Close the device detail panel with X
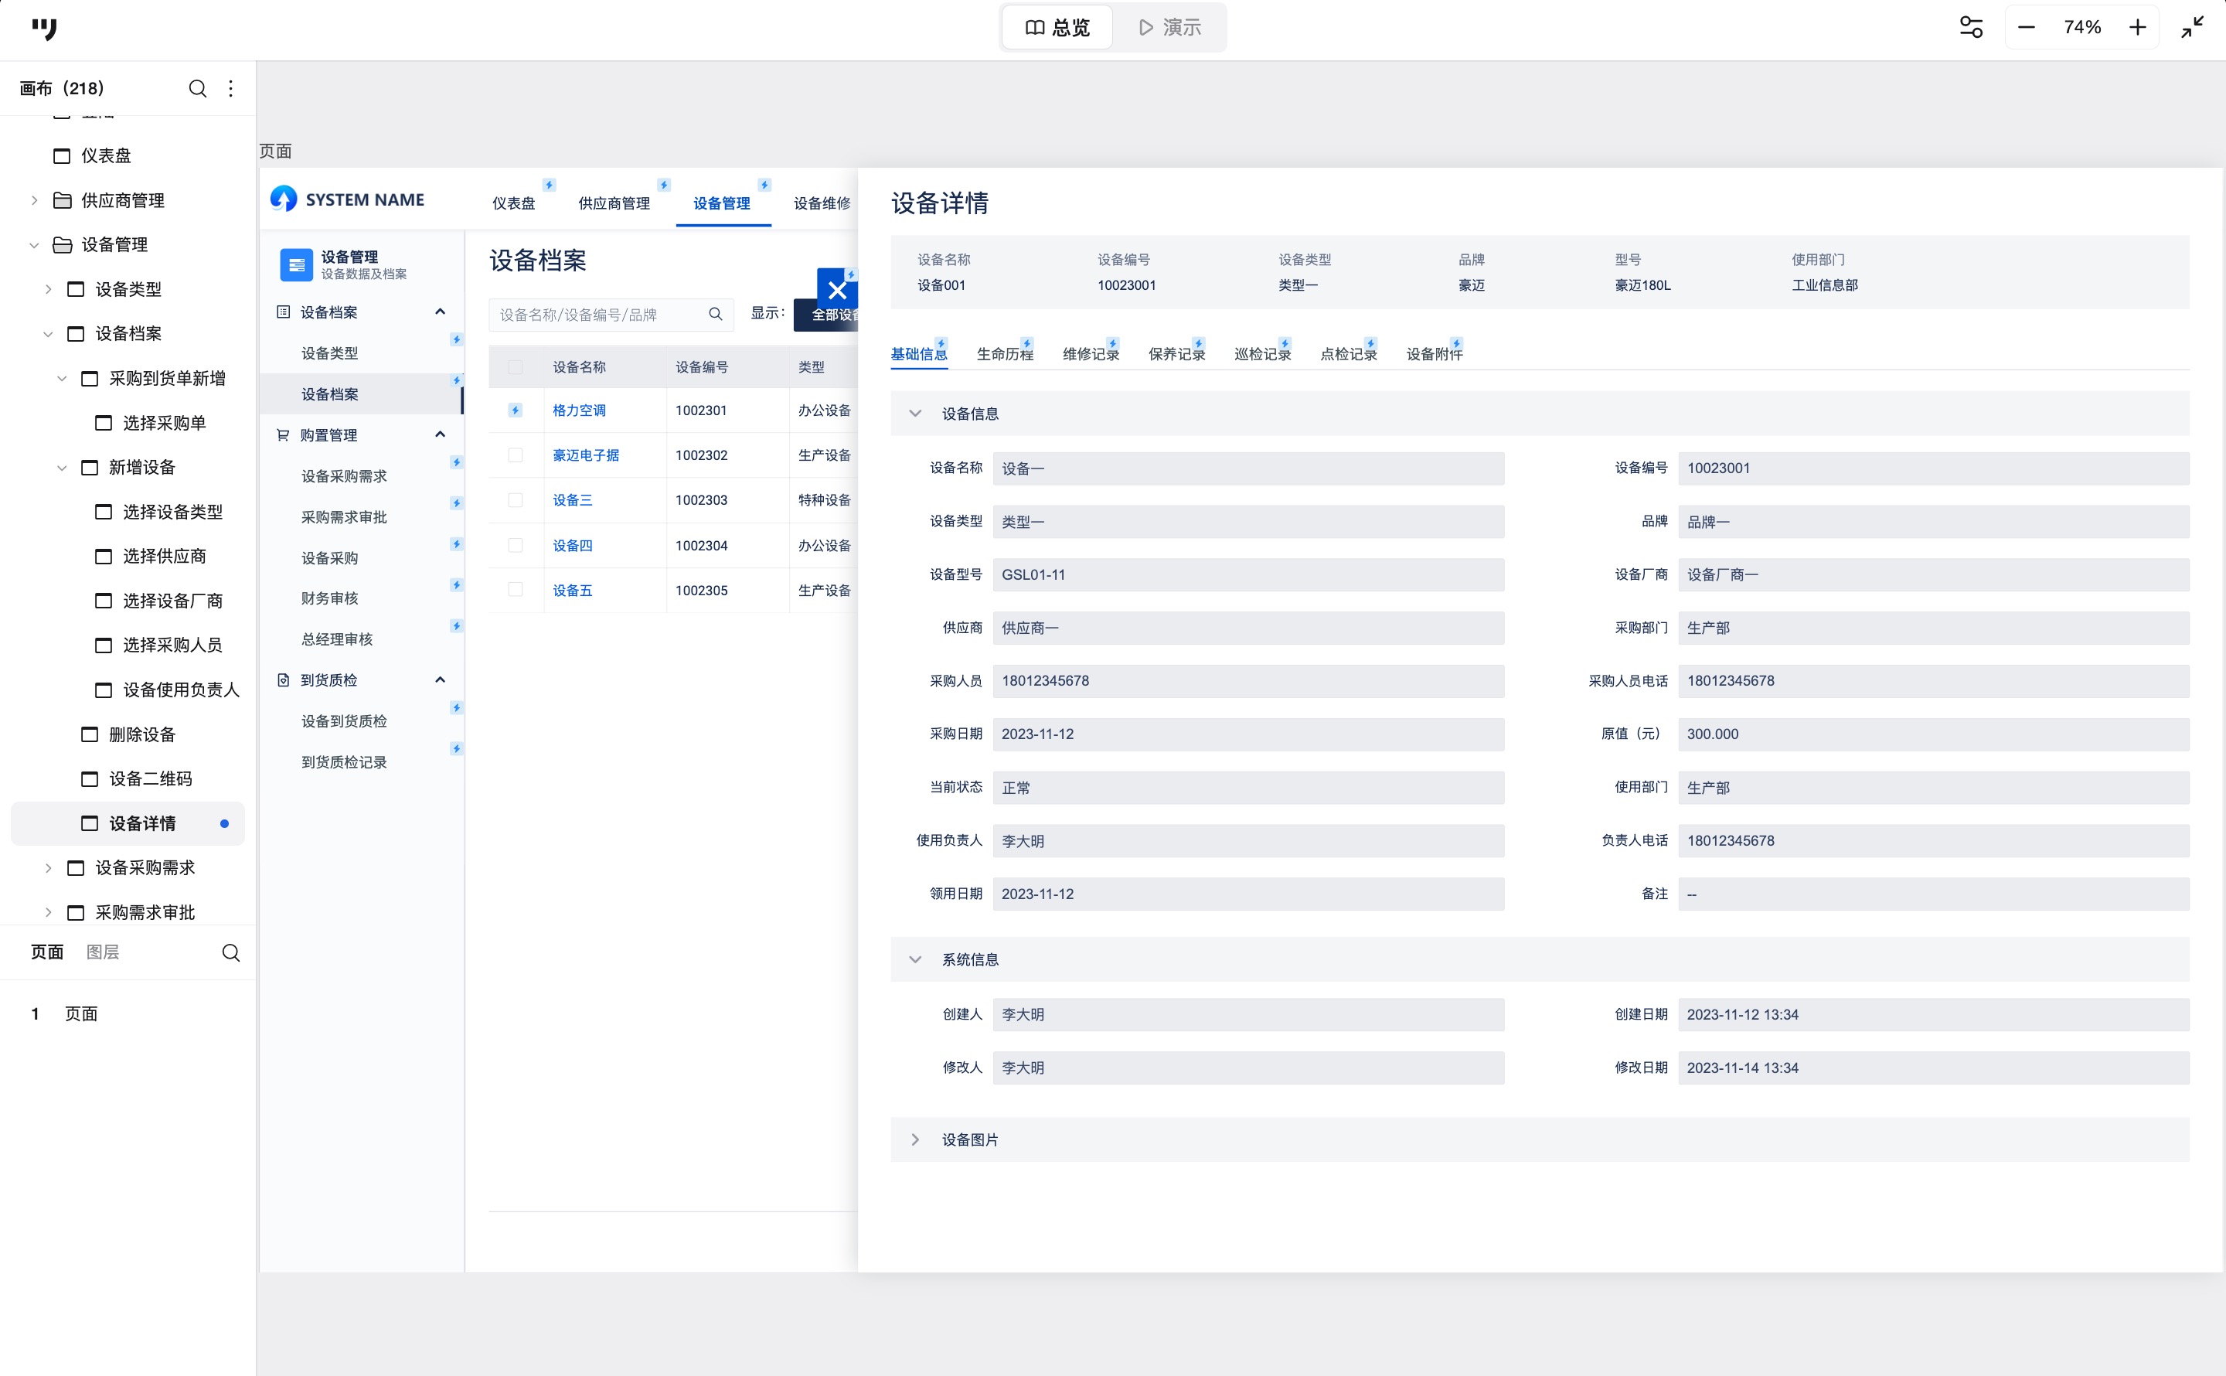This screenshot has height=1376, width=2226. click(837, 291)
